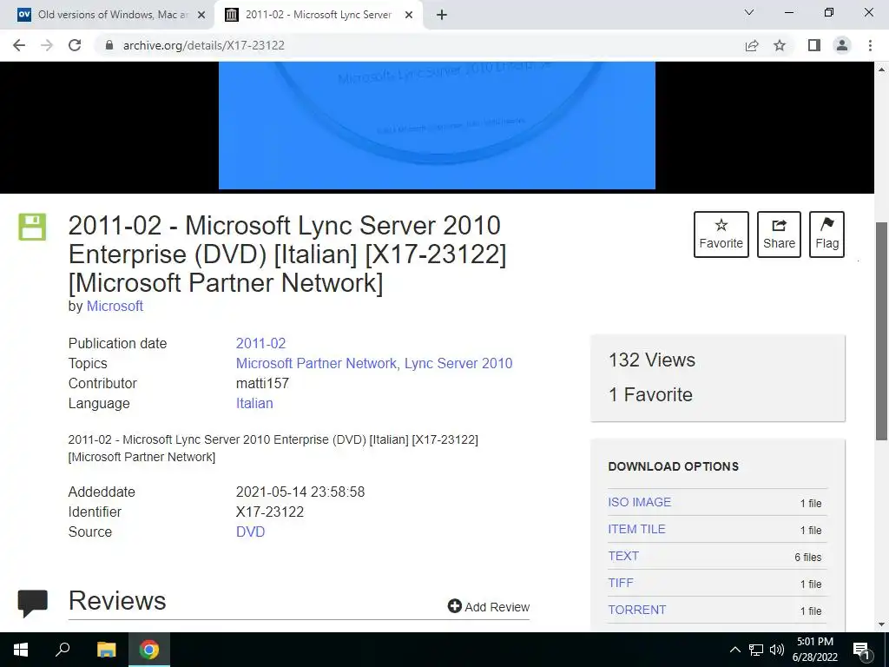This screenshot has width=889, height=667.
Task: Click the 'Reviews' heading
Action: point(117,600)
